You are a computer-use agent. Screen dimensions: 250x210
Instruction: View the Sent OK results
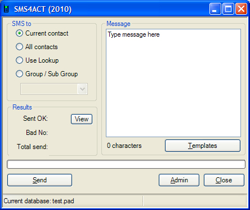tap(82, 119)
